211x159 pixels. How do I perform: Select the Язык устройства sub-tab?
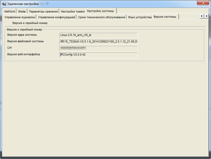(140, 17)
